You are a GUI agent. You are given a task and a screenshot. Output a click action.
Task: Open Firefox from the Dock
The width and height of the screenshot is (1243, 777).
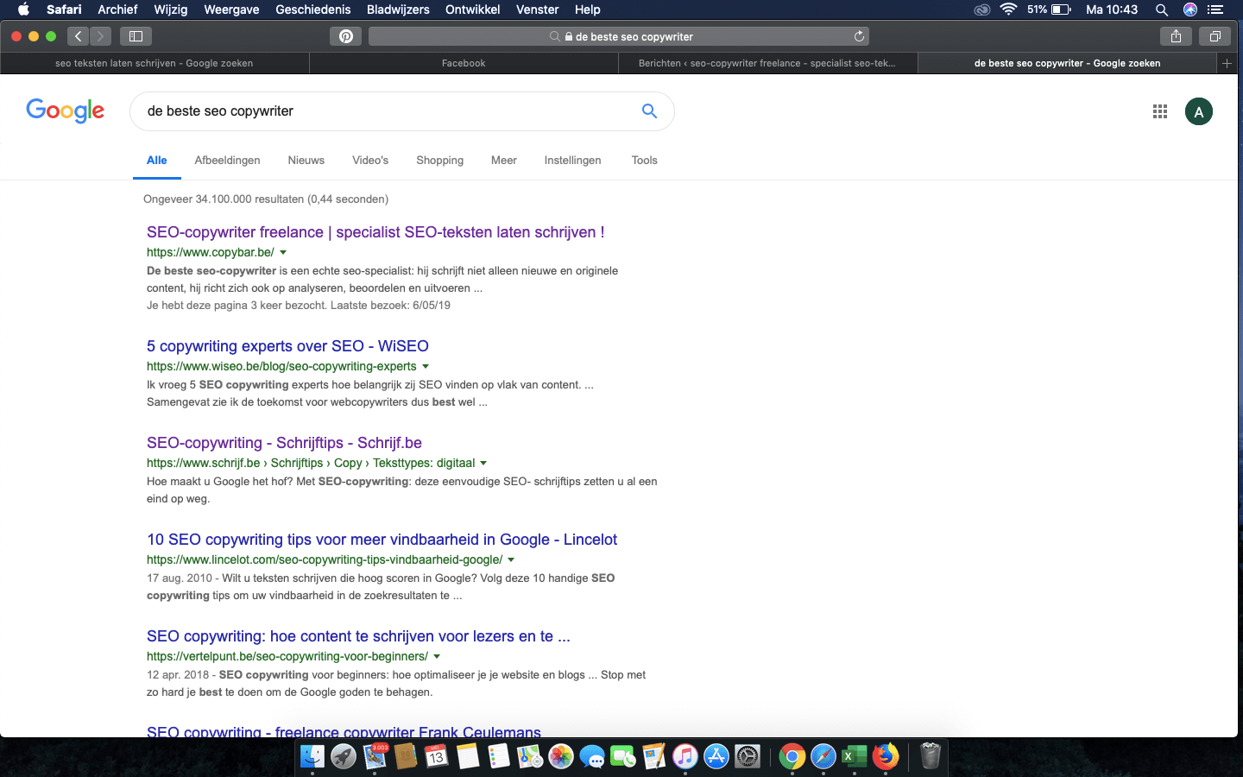[x=885, y=757]
